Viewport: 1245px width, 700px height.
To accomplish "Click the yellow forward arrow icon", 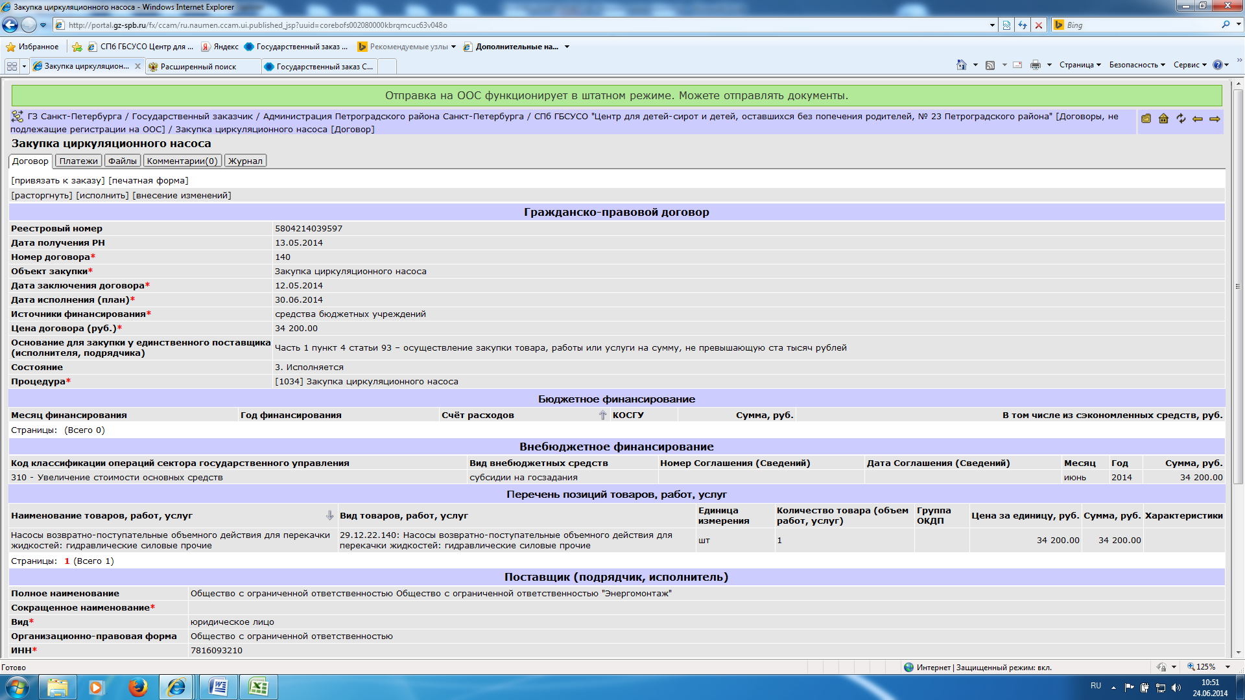I will point(1215,119).
